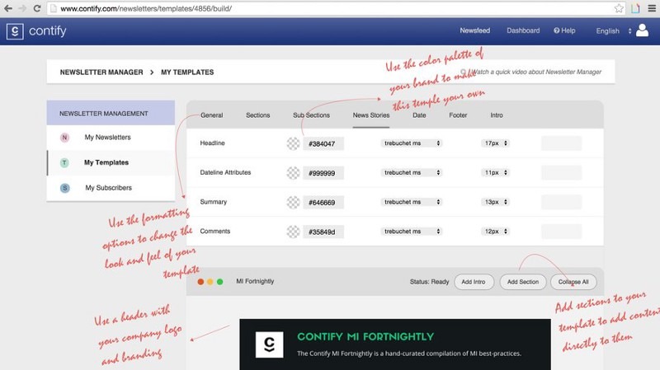This screenshot has width=660, height=370.
Task: Open Dateline Attributes color picker swatch
Action: 293,173
